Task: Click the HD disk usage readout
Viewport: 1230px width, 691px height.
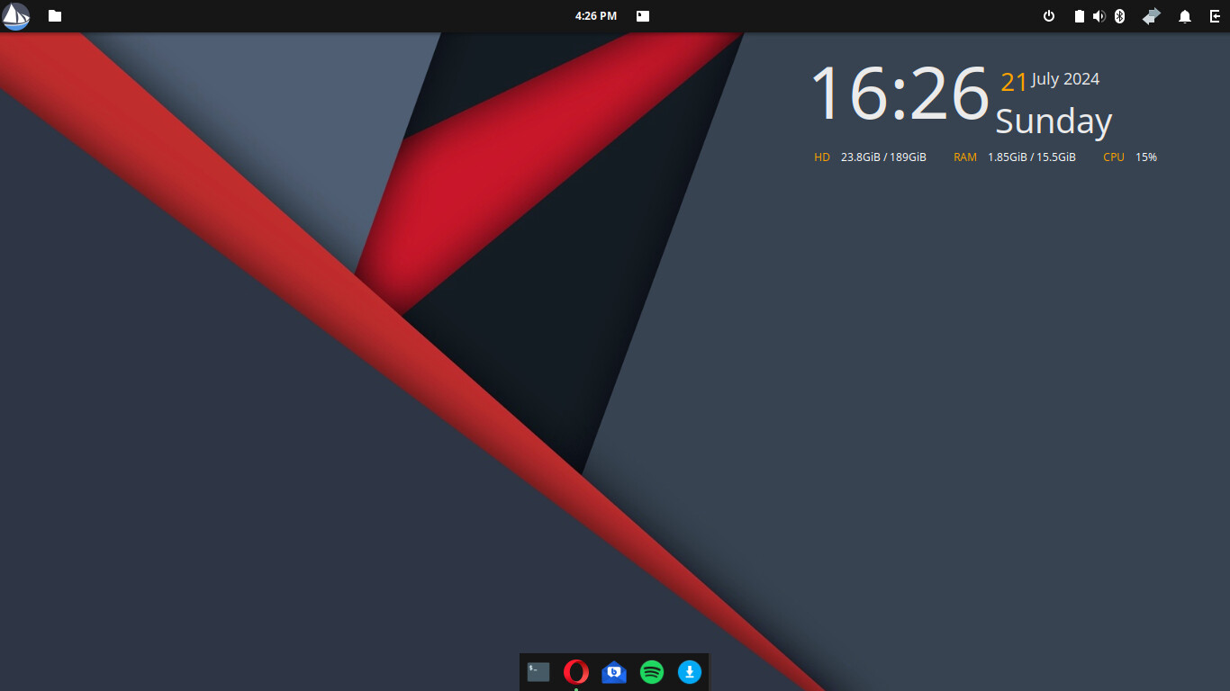Action: pos(870,157)
